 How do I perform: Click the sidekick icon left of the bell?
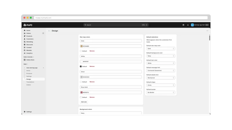point(184,25)
